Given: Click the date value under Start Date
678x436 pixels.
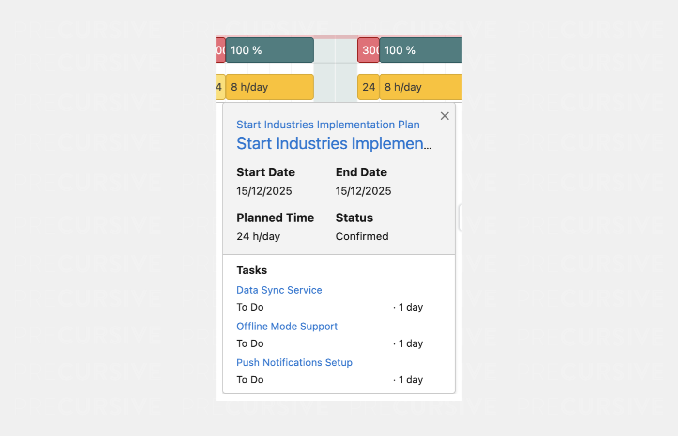Looking at the screenshot, I should pos(264,191).
